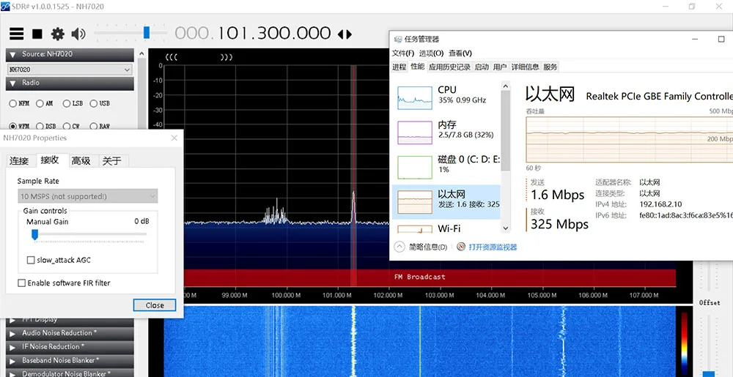Select the WFM radio mode
This screenshot has width=733, height=377.
coord(19,126)
